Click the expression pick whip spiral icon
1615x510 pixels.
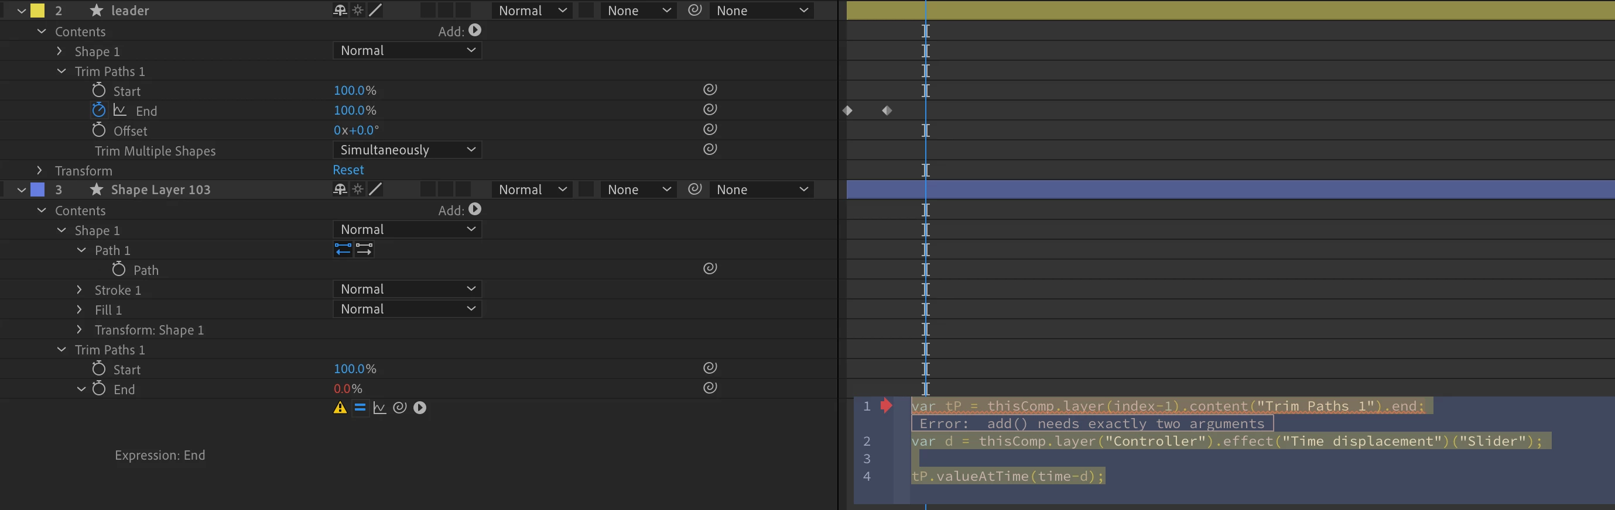(x=399, y=408)
